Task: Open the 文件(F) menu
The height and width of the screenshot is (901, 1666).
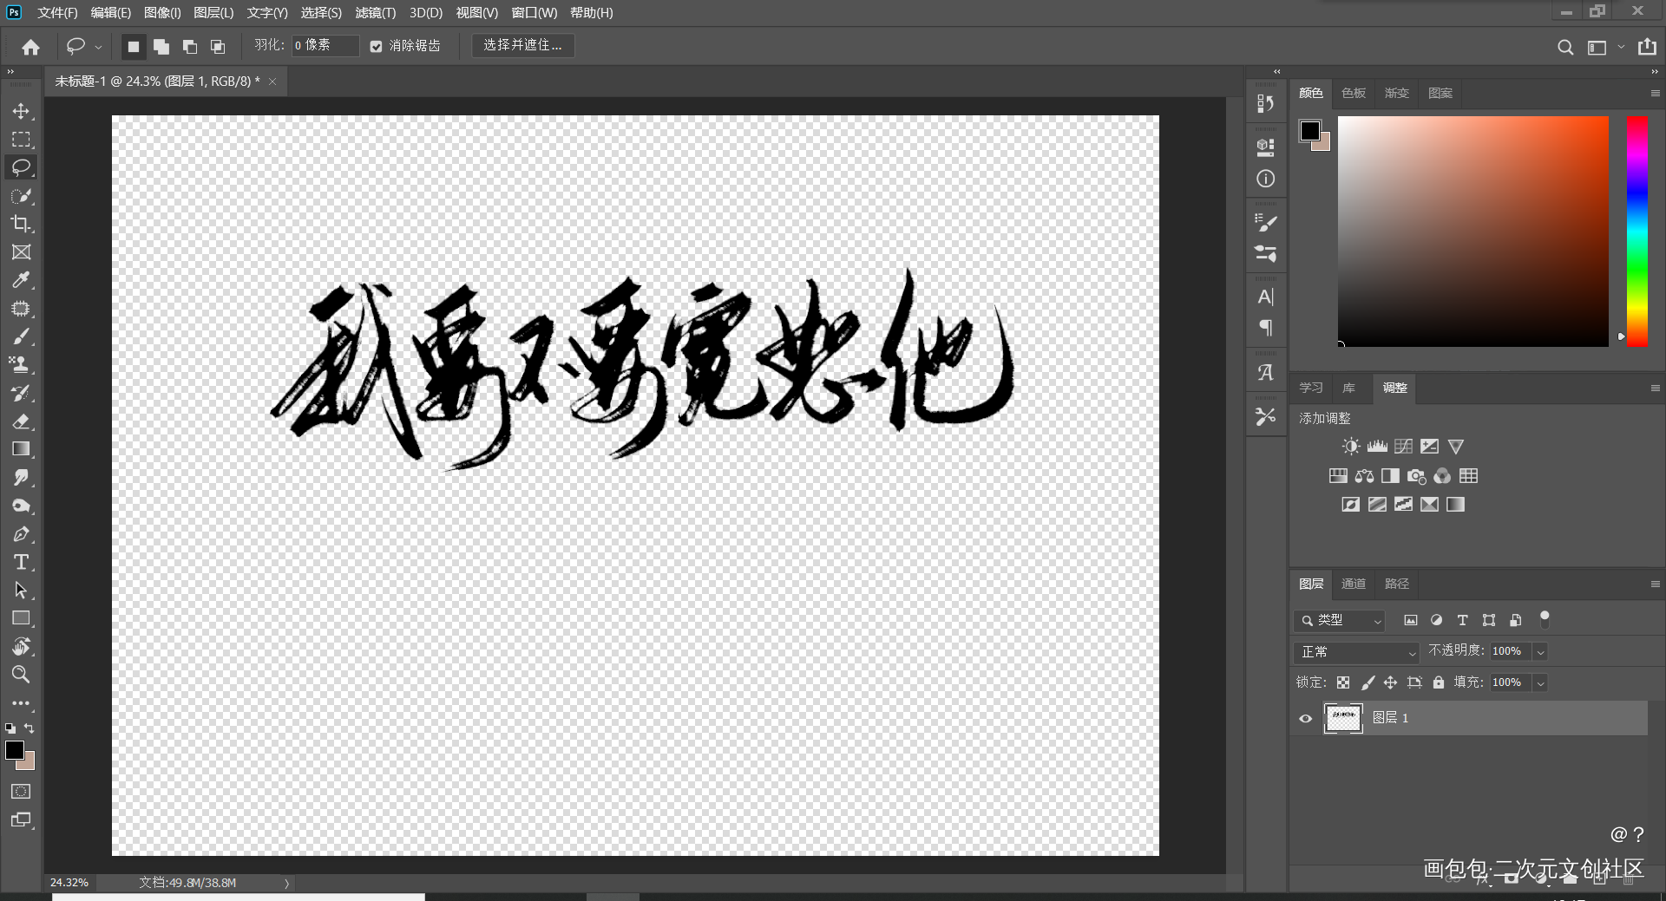Action: pos(57,13)
